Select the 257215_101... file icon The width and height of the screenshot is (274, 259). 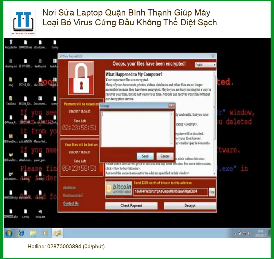26,82
